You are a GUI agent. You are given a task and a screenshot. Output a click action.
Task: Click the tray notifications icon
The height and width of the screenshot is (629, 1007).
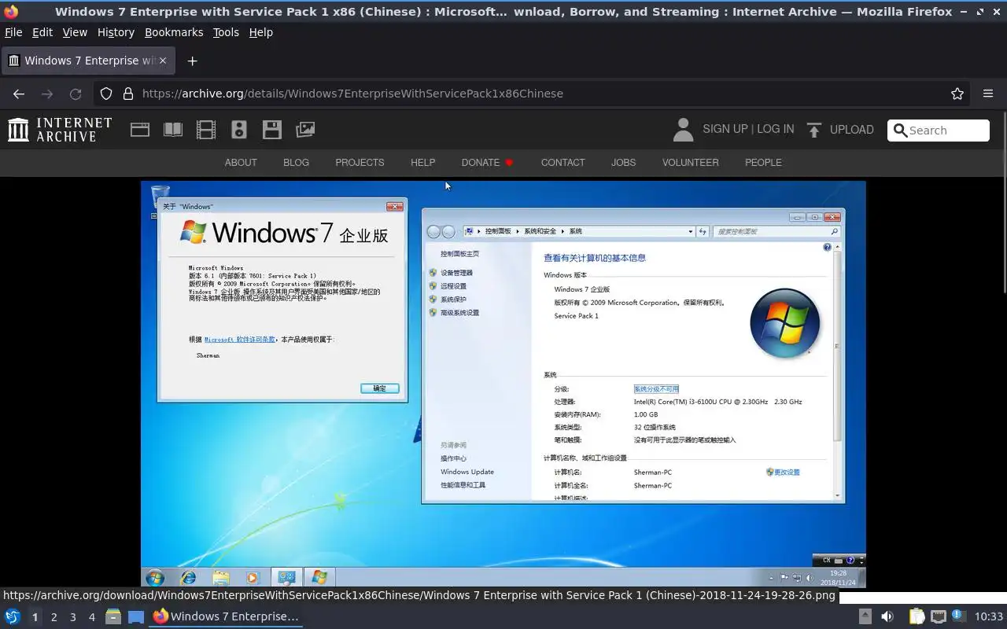957,616
